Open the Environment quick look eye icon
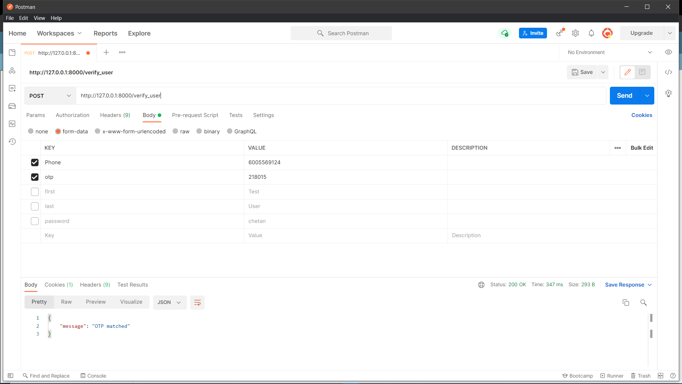This screenshot has height=384, width=682. click(669, 52)
